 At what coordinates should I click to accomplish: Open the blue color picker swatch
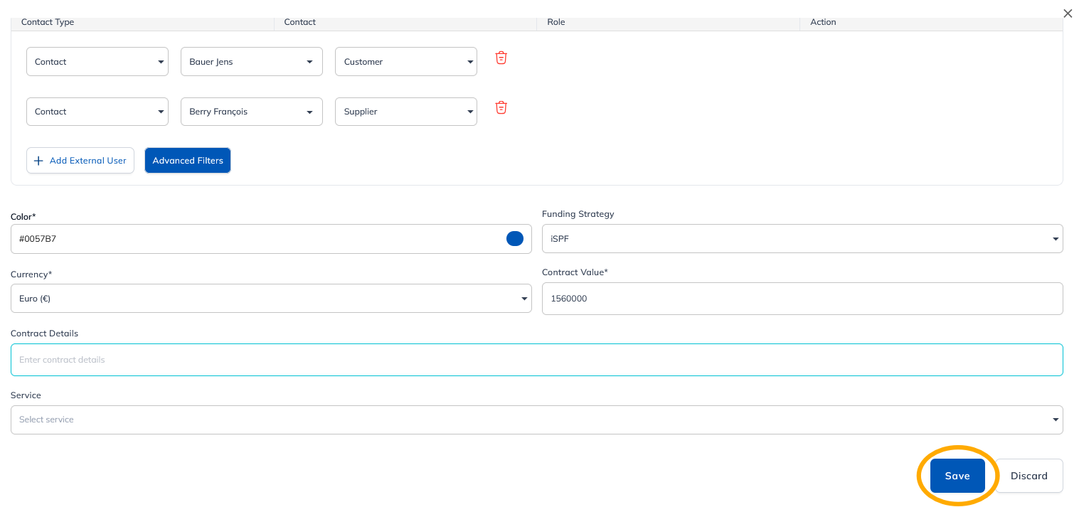(515, 239)
